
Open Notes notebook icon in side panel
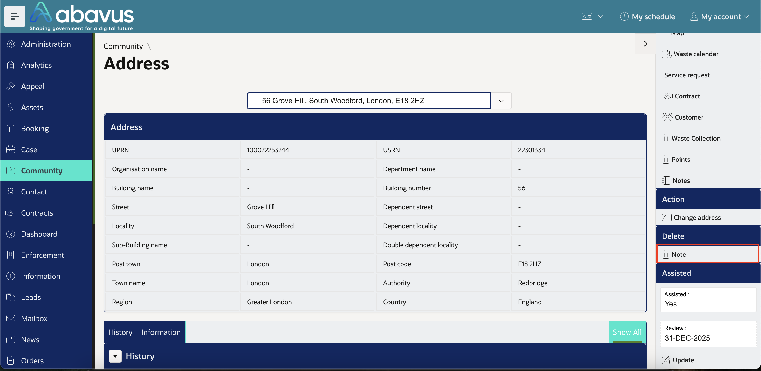(x=666, y=180)
